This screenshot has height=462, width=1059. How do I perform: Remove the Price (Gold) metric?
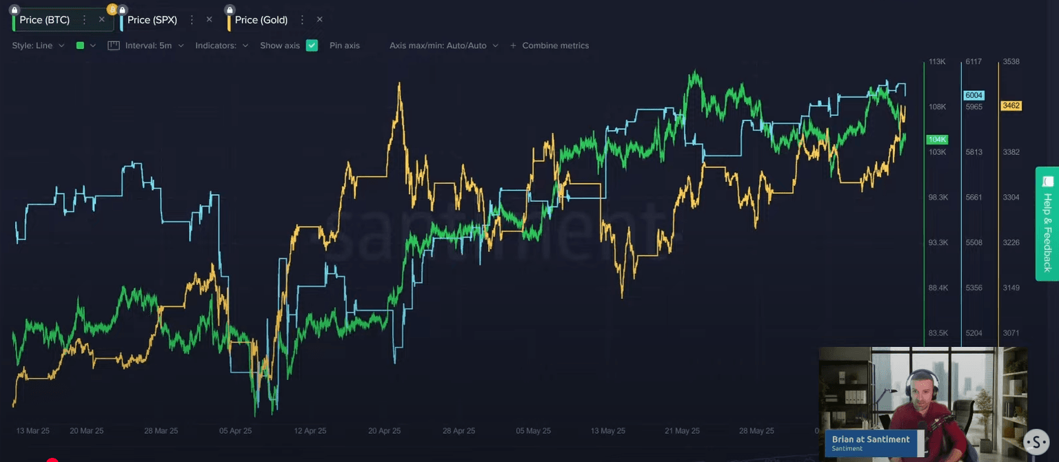(319, 20)
